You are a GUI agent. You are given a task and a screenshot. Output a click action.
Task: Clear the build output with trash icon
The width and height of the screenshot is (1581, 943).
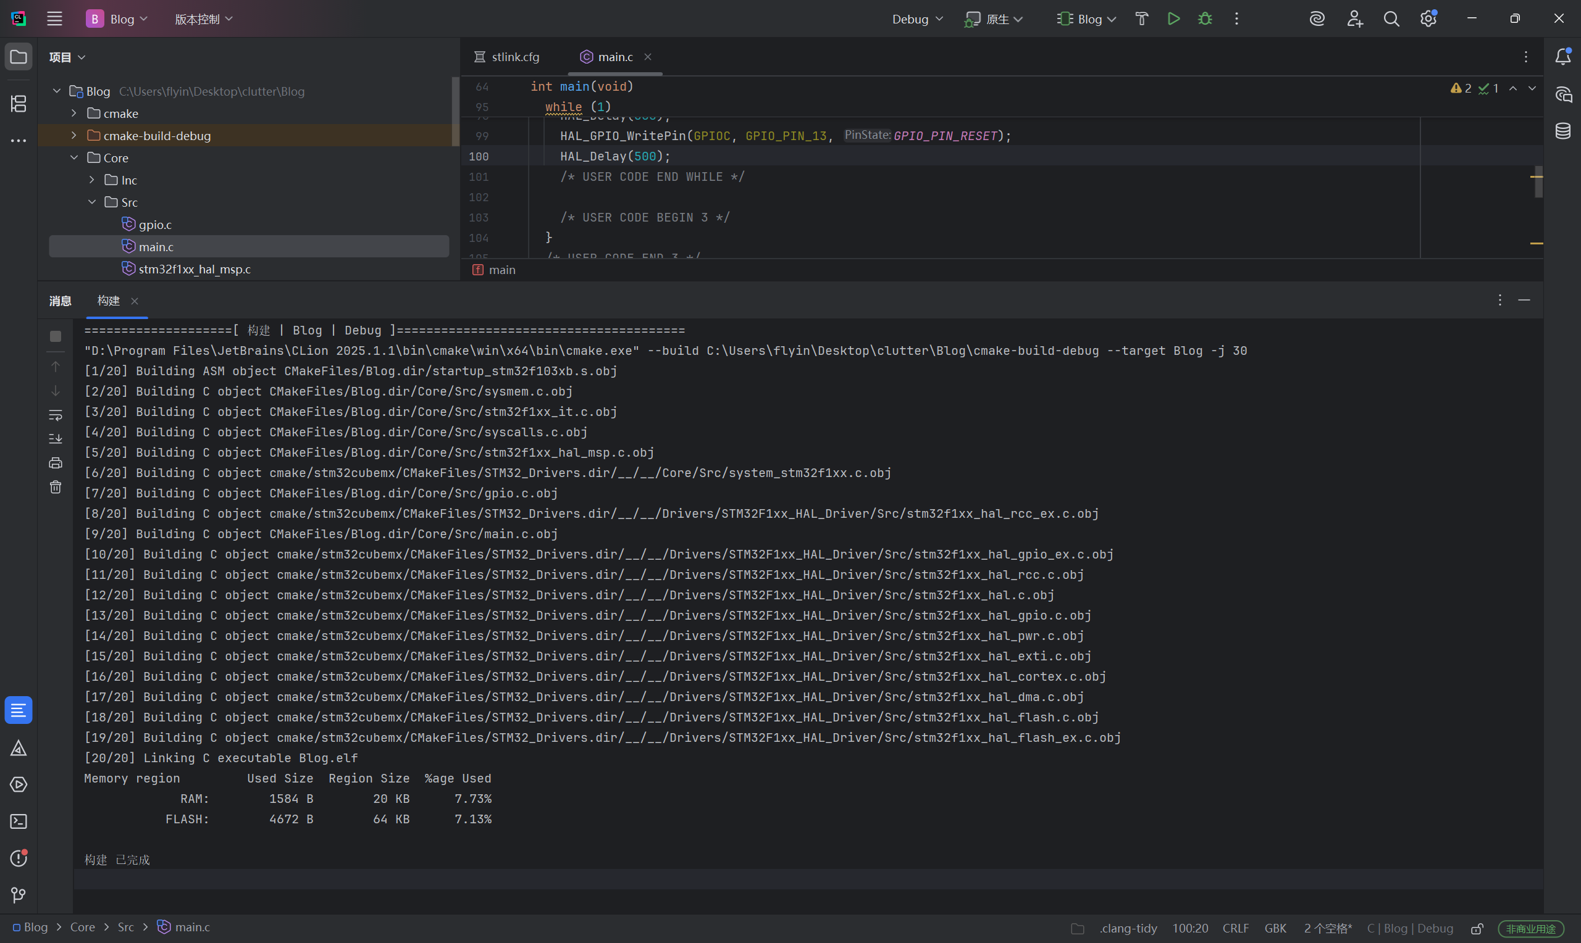[x=56, y=488]
